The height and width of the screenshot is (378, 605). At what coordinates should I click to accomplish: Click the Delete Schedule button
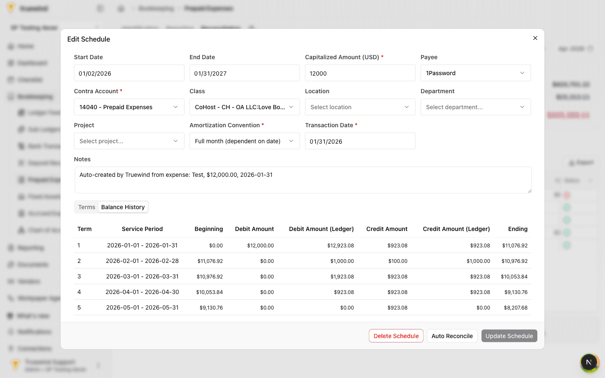pyautogui.click(x=396, y=336)
